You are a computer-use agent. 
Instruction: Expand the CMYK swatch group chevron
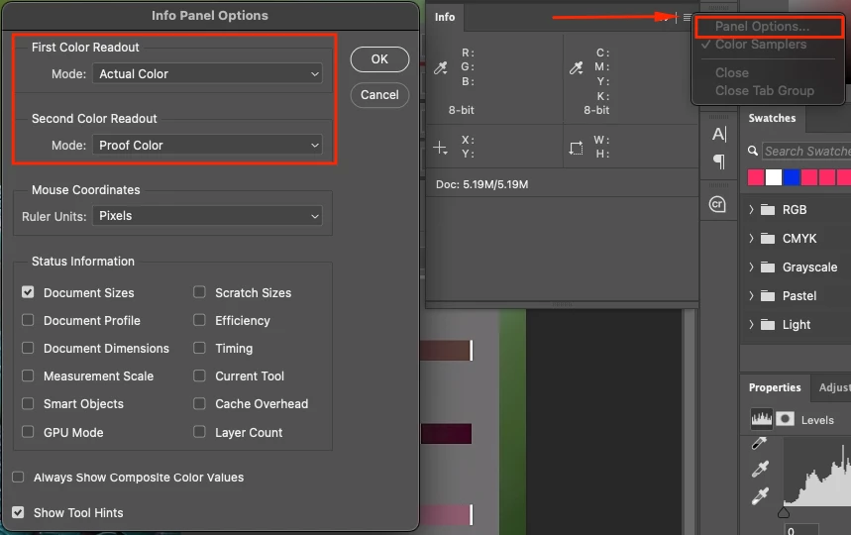751,238
